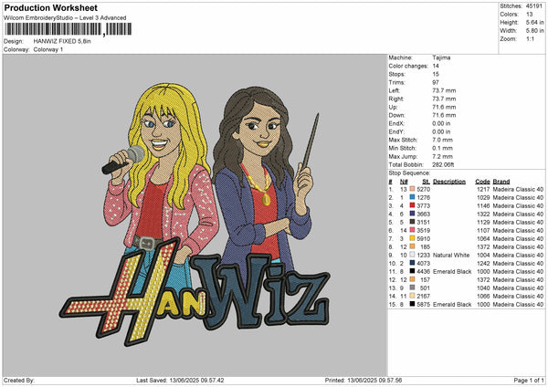Click the Left value "73.7 mm"
The image size is (548, 387).
pos(444,90)
